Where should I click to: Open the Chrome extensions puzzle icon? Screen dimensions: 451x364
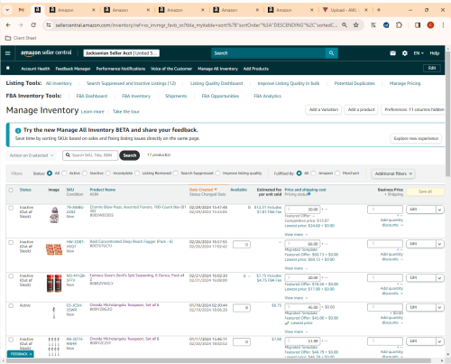pos(399,25)
